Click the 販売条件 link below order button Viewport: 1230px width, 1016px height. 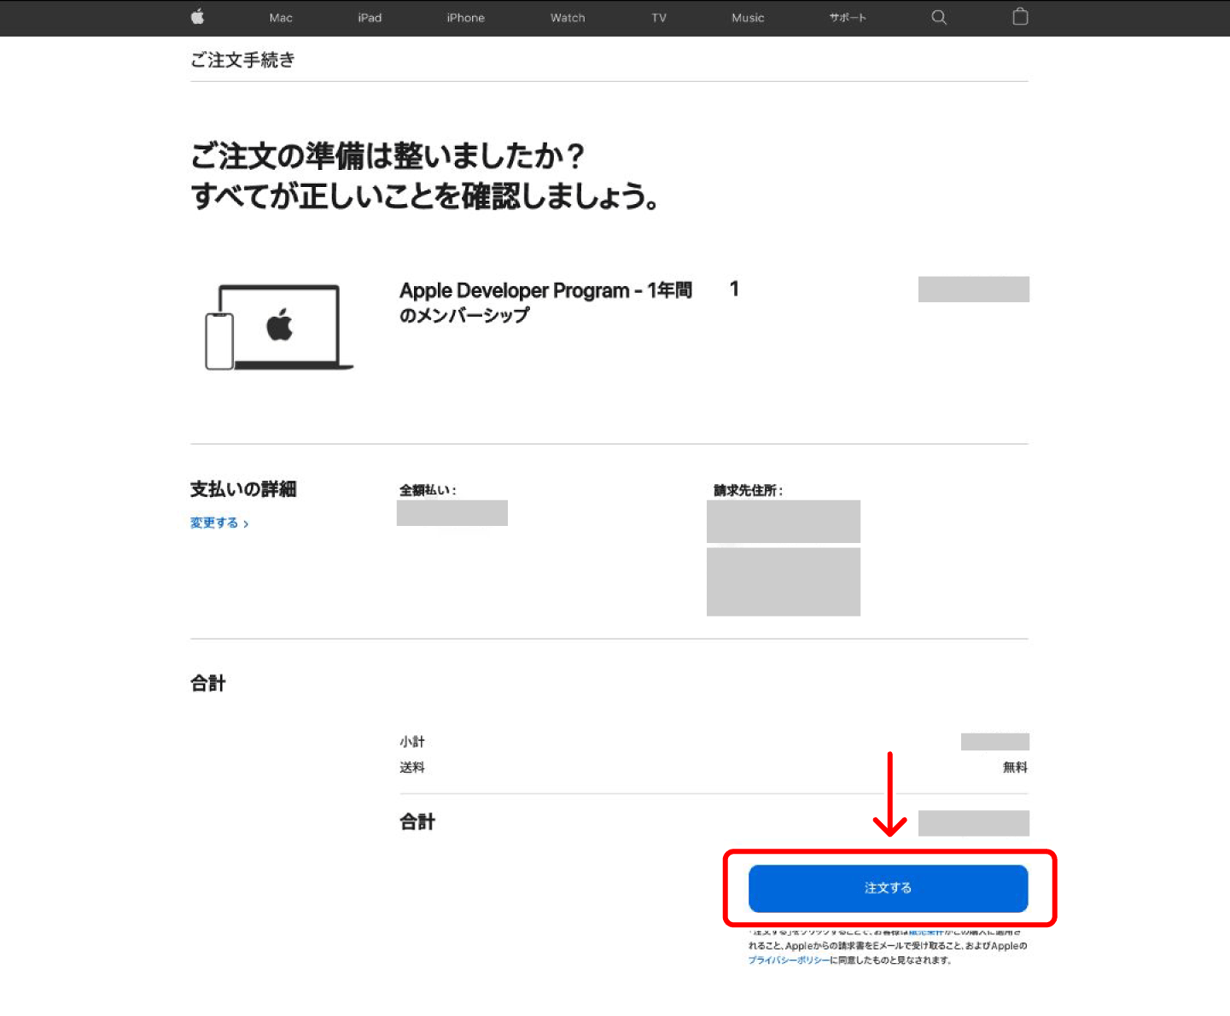[926, 932]
